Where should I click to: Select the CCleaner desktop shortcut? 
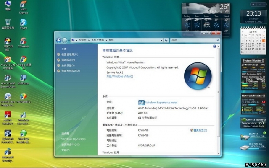pyautogui.click(x=24, y=43)
